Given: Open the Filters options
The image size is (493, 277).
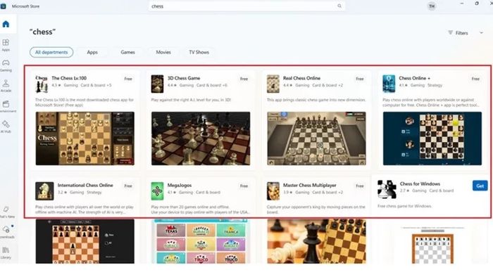Looking at the screenshot, I should tap(458, 33).
